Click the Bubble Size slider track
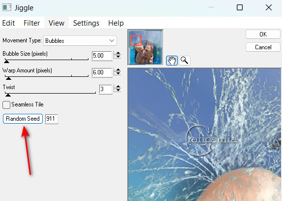Viewport: 282px width, 201px height. (47, 59)
